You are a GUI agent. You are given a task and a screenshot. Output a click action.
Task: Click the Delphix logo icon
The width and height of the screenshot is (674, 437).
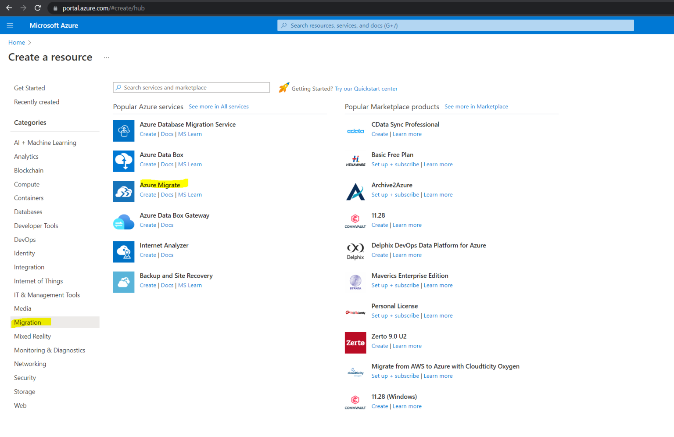coord(355,251)
